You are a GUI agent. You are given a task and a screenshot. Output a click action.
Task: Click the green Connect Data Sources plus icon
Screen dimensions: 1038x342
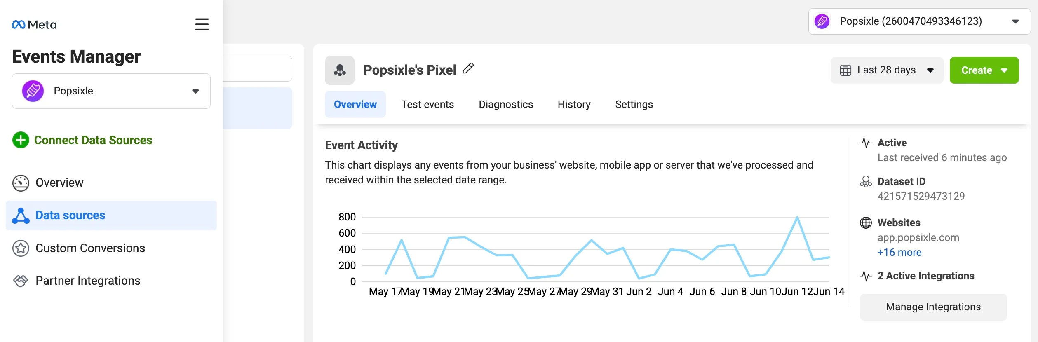click(x=21, y=140)
